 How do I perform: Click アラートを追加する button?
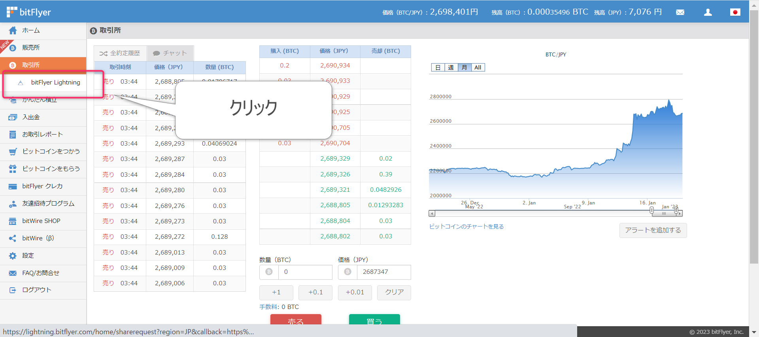pos(653,230)
